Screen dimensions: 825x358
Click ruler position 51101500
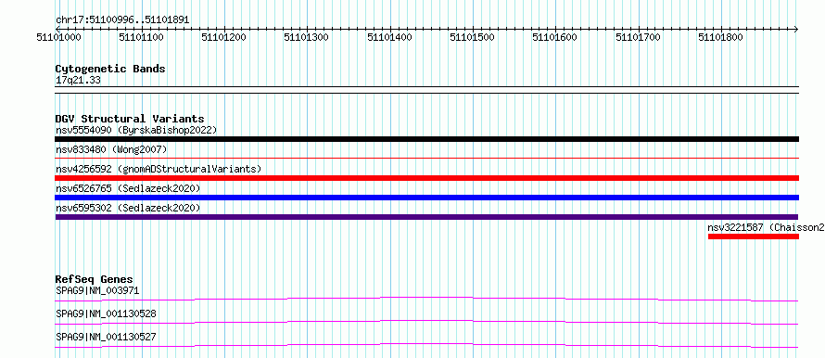coord(472,37)
